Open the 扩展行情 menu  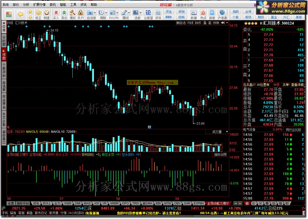[x=39, y=5]
